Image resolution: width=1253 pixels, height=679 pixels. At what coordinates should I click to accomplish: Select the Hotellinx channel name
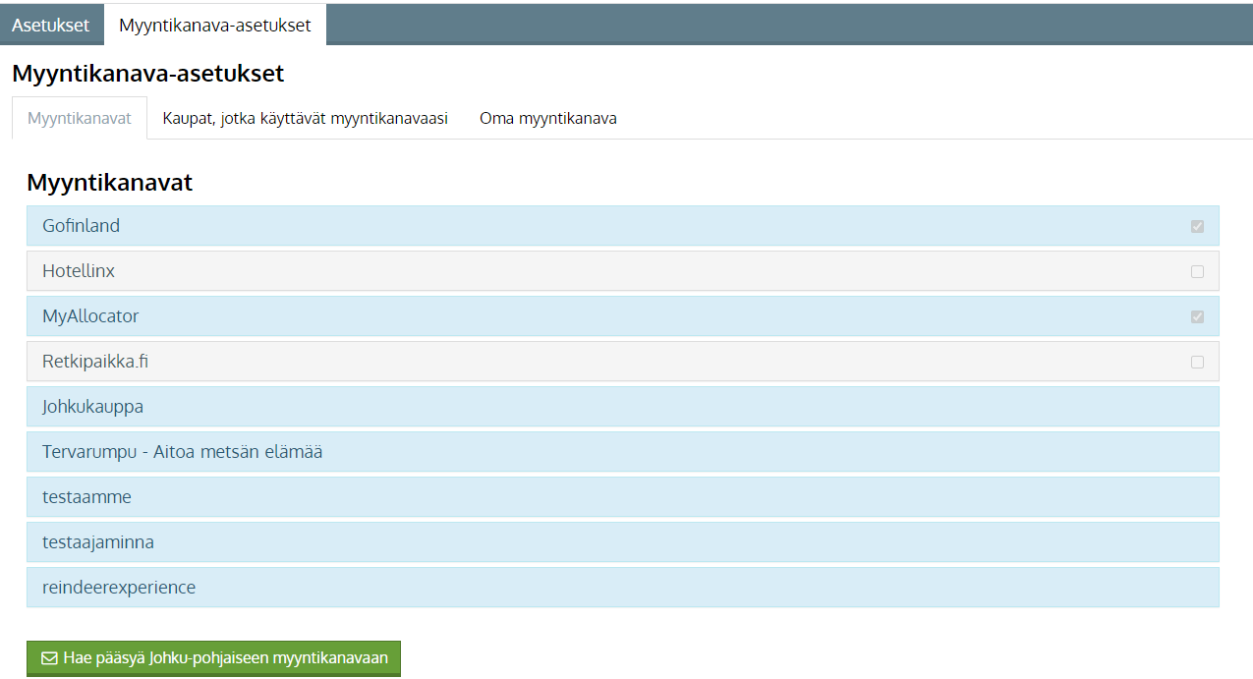point(79,271)
